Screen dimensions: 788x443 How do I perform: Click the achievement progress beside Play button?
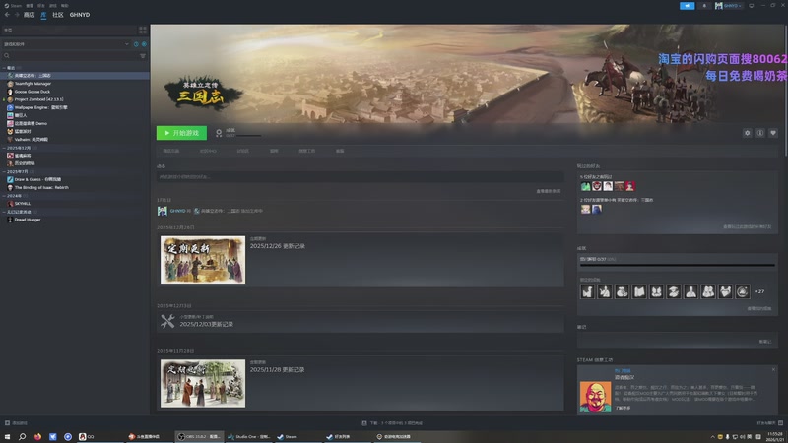[x=238, y=133]
